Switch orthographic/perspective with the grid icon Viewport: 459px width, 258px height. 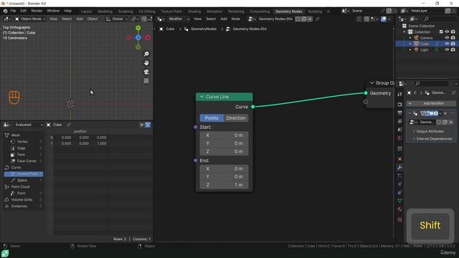[x=146, y=81]
